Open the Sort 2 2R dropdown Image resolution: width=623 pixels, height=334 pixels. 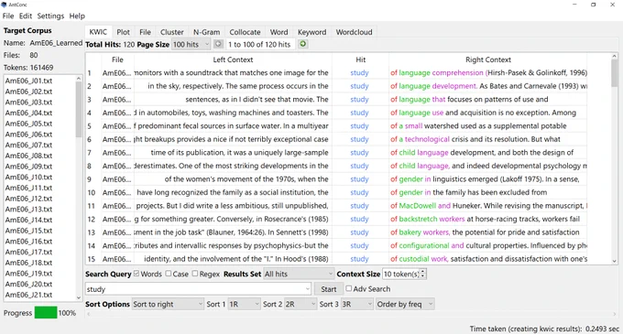(301, 304)
